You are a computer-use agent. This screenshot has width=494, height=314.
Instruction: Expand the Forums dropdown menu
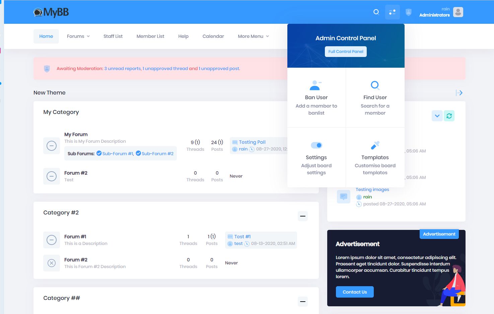78,36
